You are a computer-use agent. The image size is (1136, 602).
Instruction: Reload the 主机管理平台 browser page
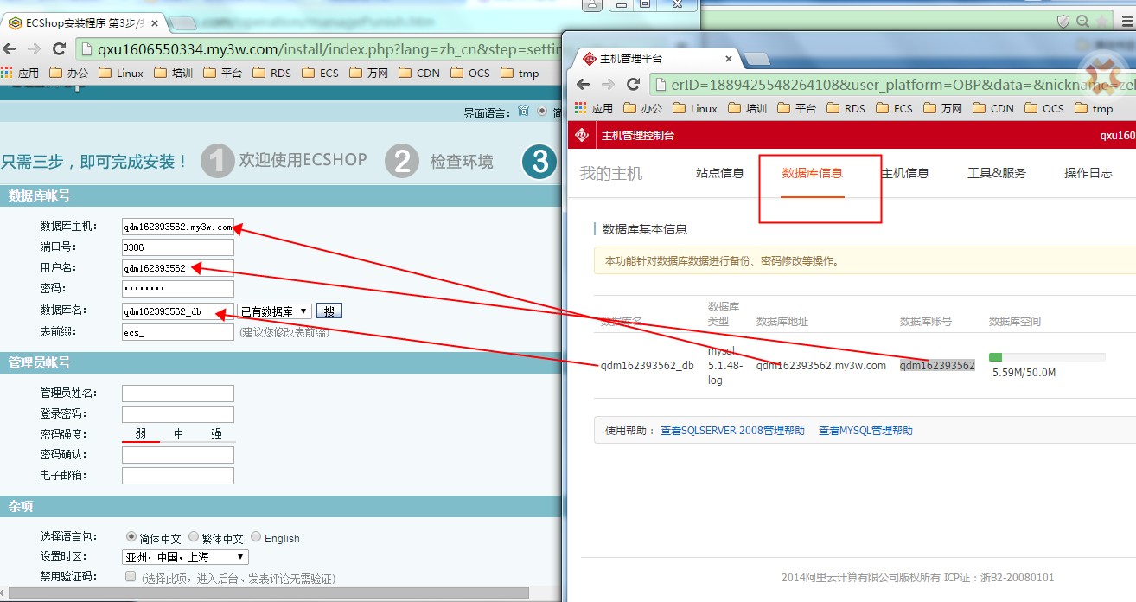[x=633, y=84]
